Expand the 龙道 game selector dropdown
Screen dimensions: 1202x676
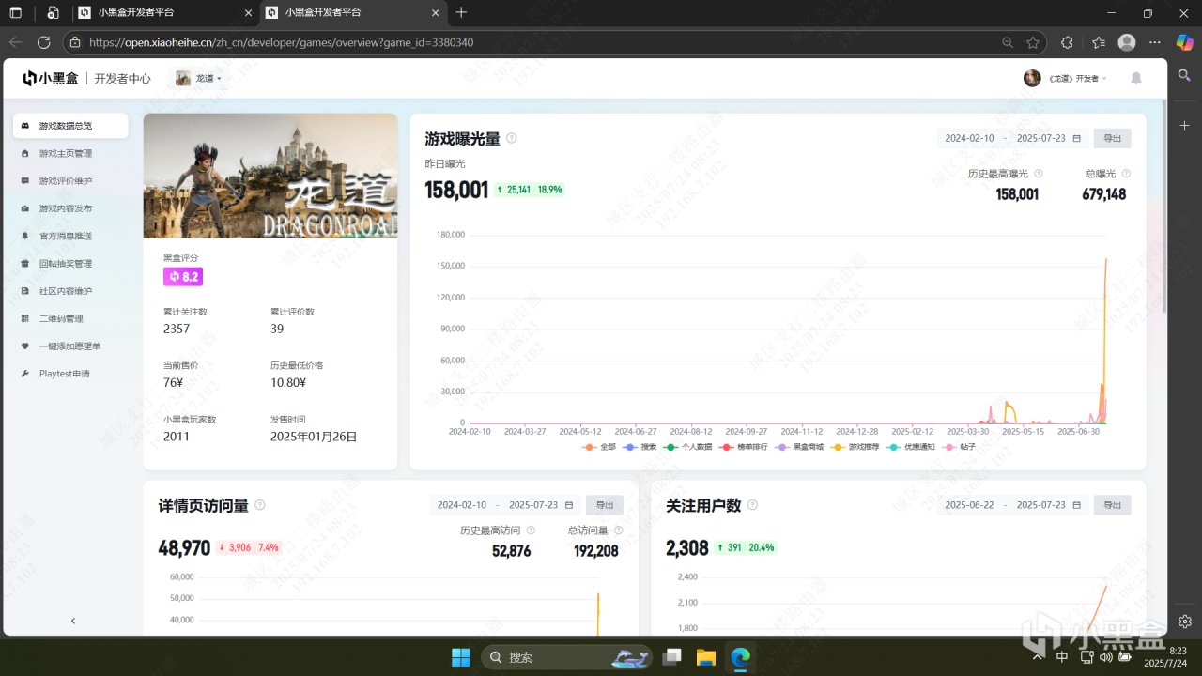click(198, 78)
